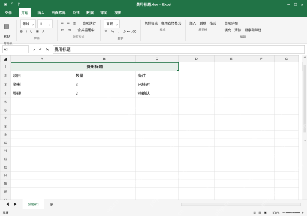Switch to the 插入 ribbon tab
Image resolution: width=307 pixels, height=216 pixels.
coord(41,13)
